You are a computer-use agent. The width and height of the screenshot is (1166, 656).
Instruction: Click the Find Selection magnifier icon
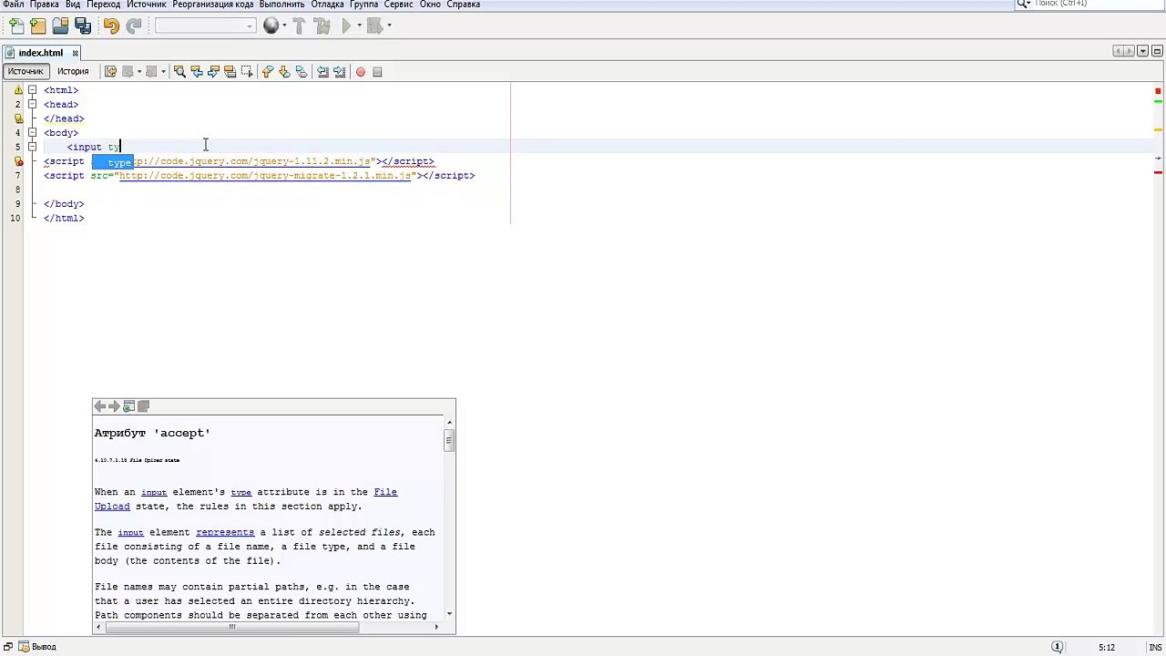[179, 72]
